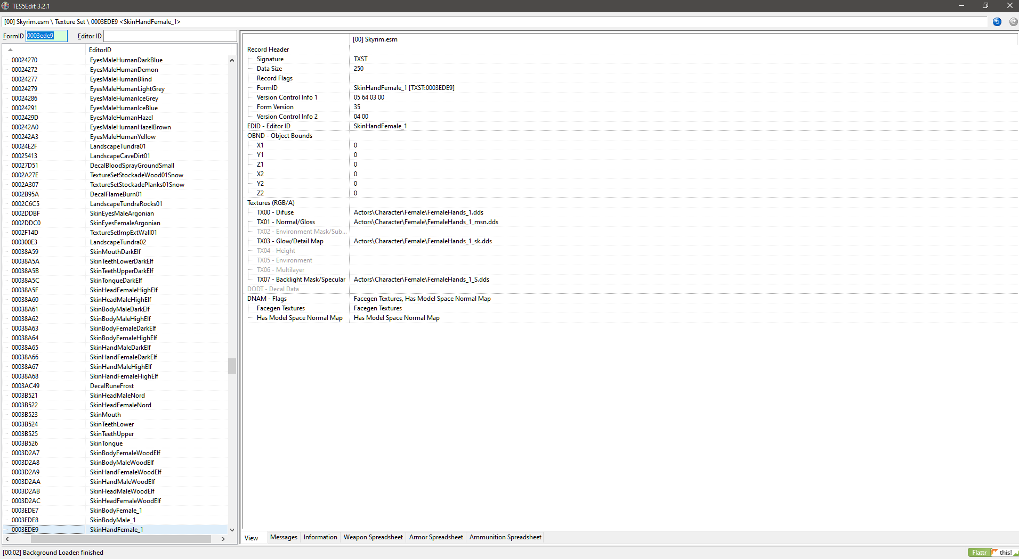Open the Information tab
Viewport: 1019px width, 559px height.
(320, 537)
